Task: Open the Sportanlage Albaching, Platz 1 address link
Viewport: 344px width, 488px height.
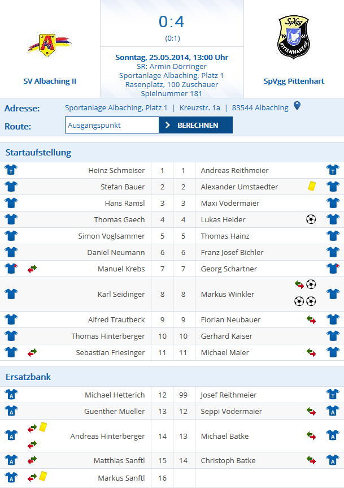Action: (116, 107)
